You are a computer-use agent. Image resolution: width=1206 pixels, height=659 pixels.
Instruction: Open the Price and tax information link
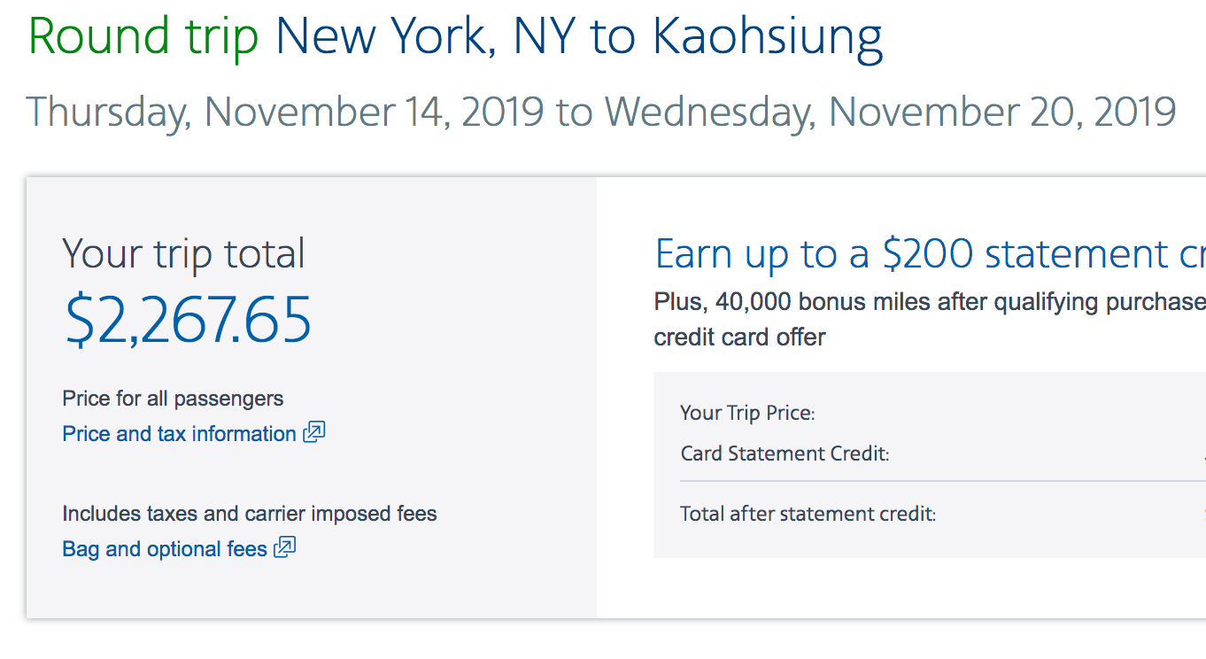179,434
